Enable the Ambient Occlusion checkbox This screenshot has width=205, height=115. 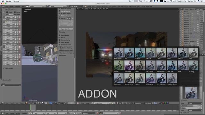(x=60, y=45)
